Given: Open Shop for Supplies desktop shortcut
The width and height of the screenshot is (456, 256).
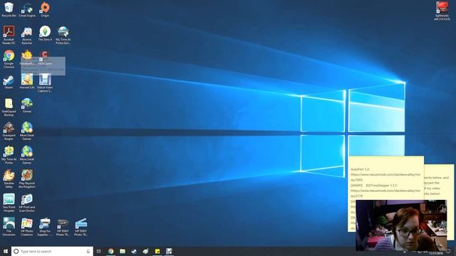Looking at the screenshot, I should pyautogui.click(x=45, y=227).
